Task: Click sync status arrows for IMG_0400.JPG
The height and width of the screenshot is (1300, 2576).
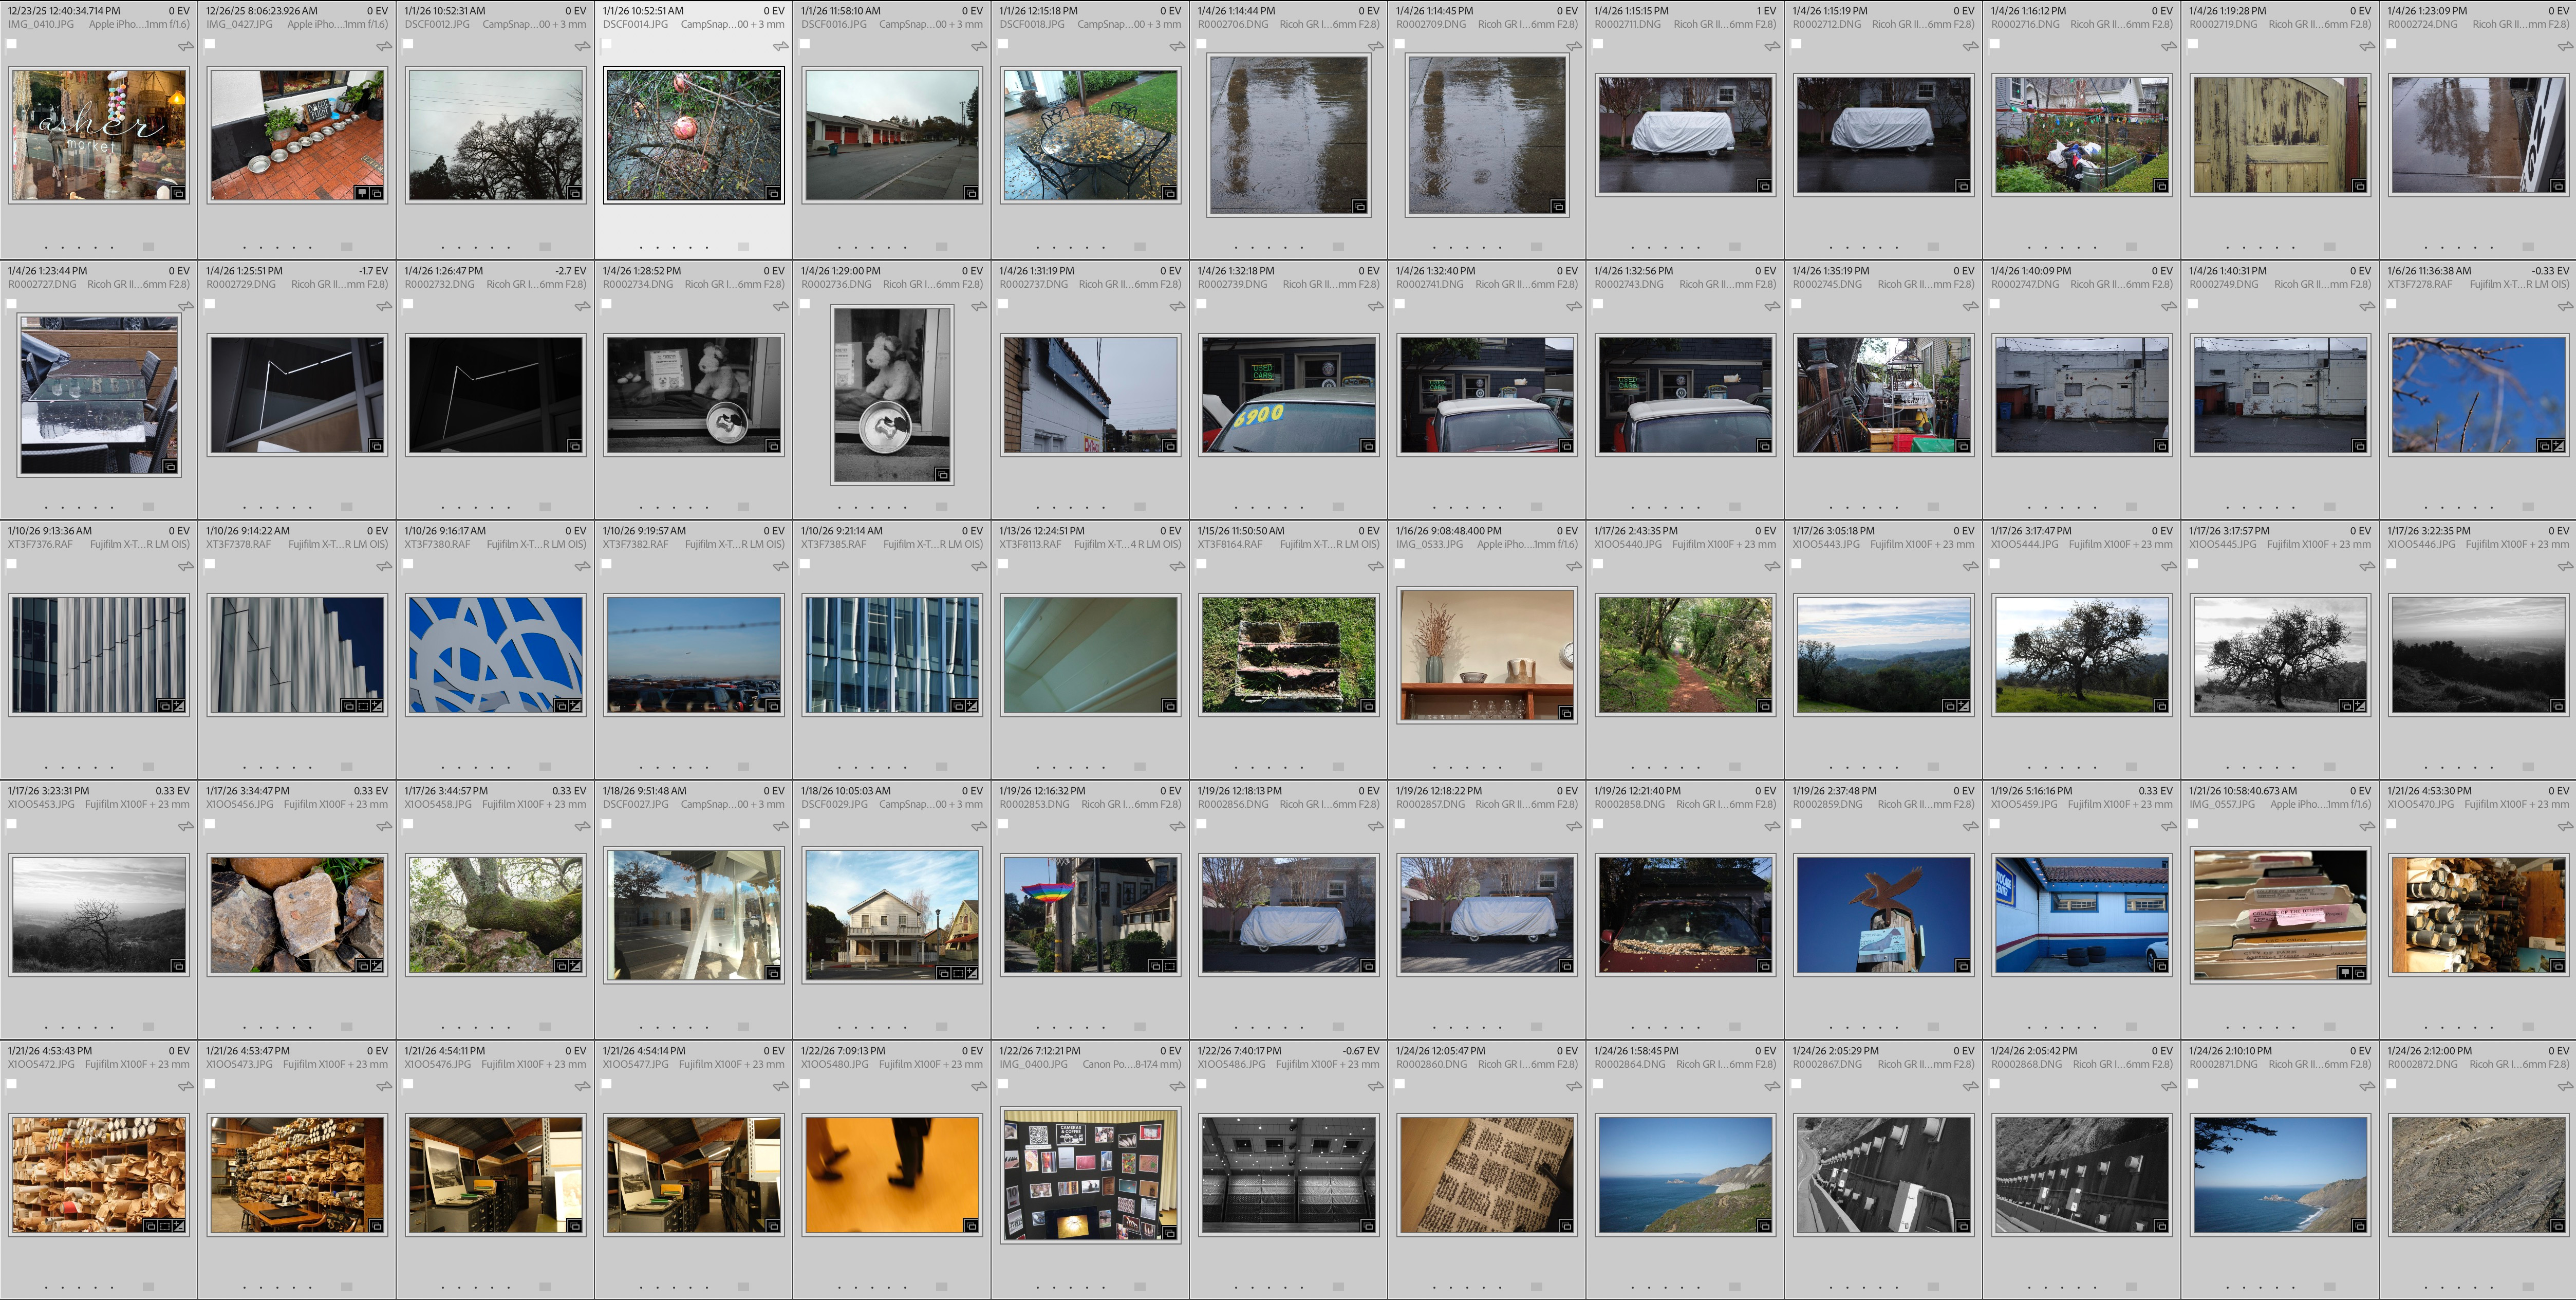Action: coord(1177,1086)
